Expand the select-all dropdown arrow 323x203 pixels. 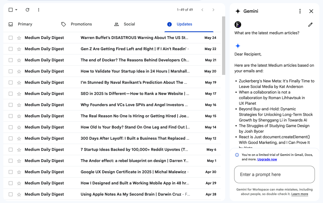pyautogui.click(x=16, y=10)
